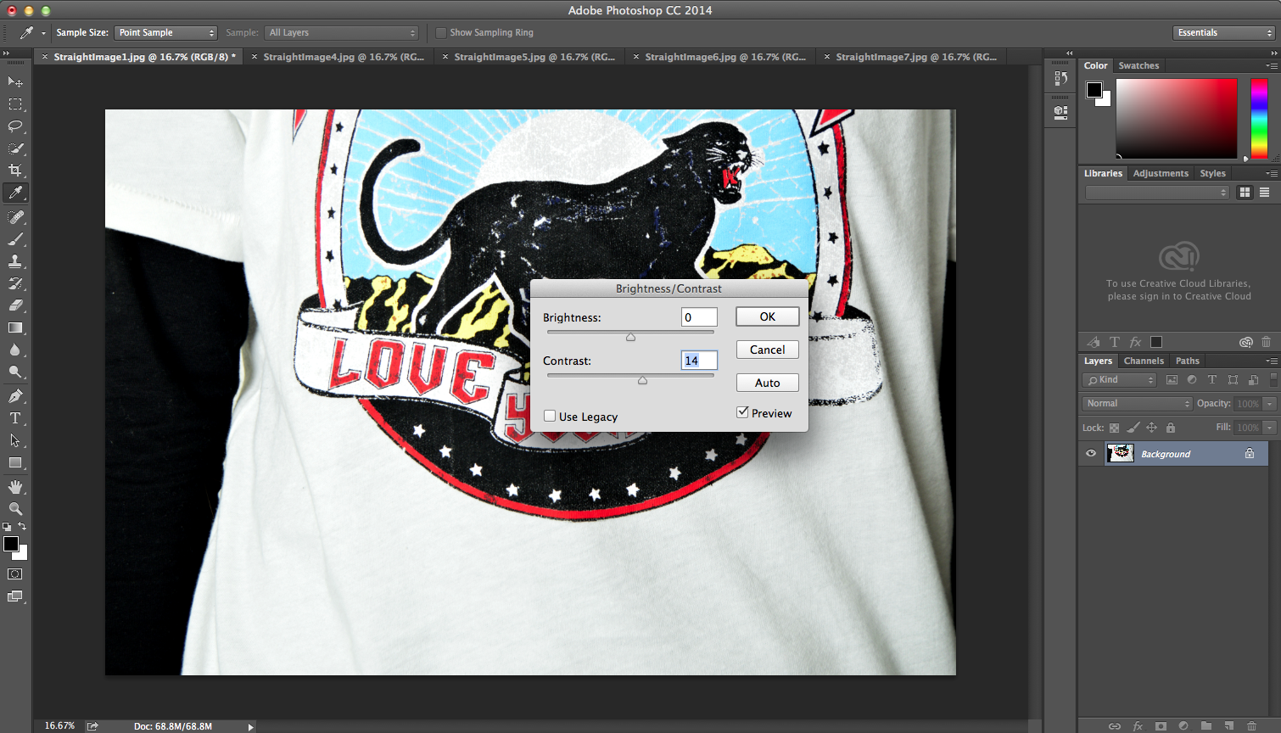1281x733 pixels.
Task: Open the Sample Size dropdown
Action: coord(165,32)
